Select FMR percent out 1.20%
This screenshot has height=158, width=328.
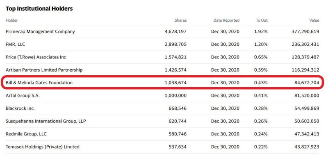point(261,44)
